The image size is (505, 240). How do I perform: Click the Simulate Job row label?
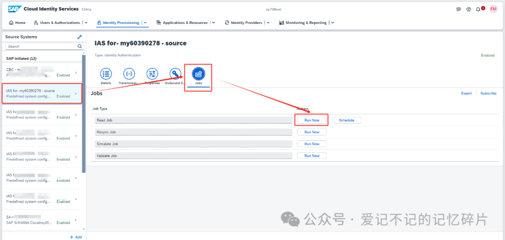coord(194,144)
